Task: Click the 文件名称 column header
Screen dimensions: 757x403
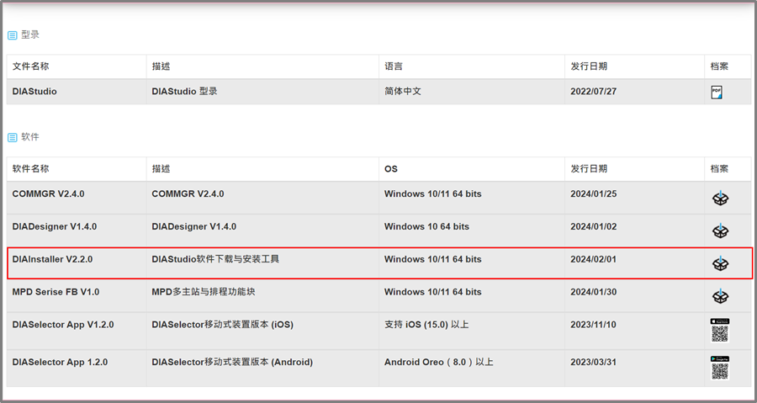Action: [x=30, y=66]
